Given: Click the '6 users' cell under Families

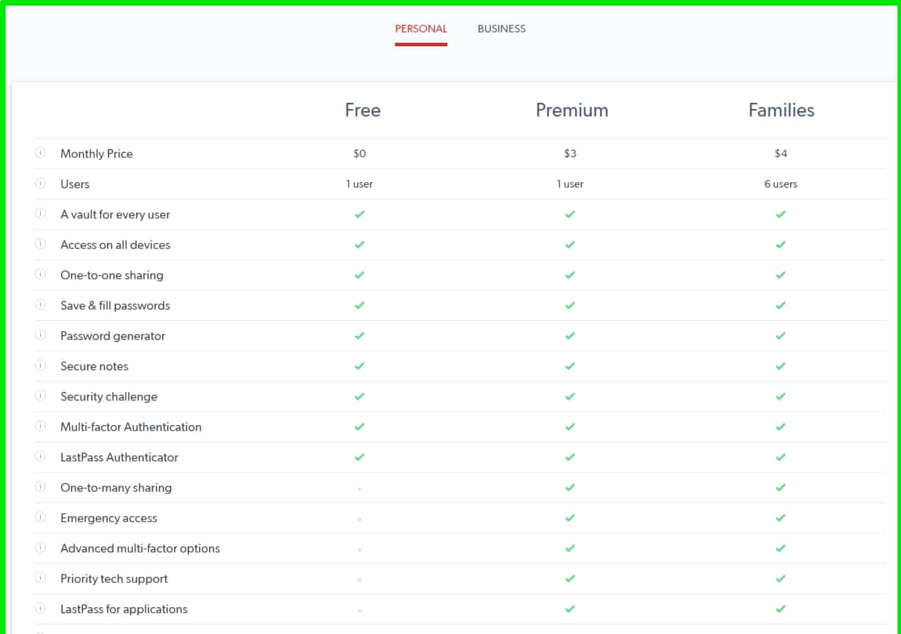Looking at the screenshot, I should (x=781, y=184).
